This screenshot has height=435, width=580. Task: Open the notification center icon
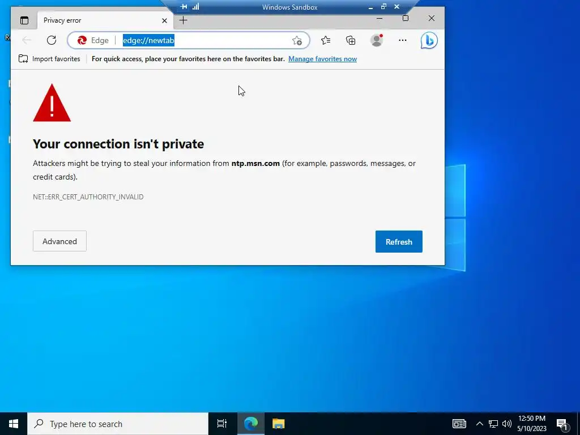[x=561, y=424]
